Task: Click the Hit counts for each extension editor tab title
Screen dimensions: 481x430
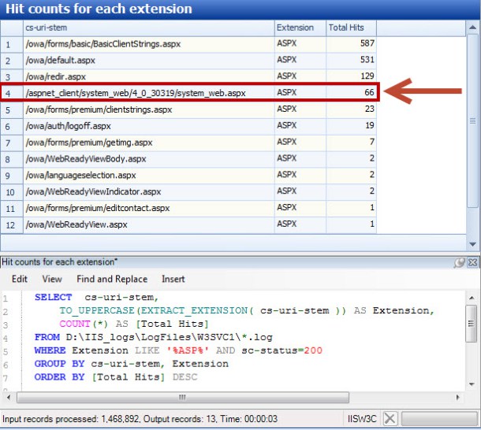Action: tap(59, 262)
